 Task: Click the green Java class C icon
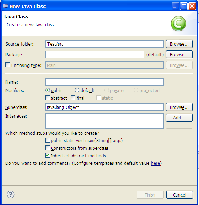point(178,23)
